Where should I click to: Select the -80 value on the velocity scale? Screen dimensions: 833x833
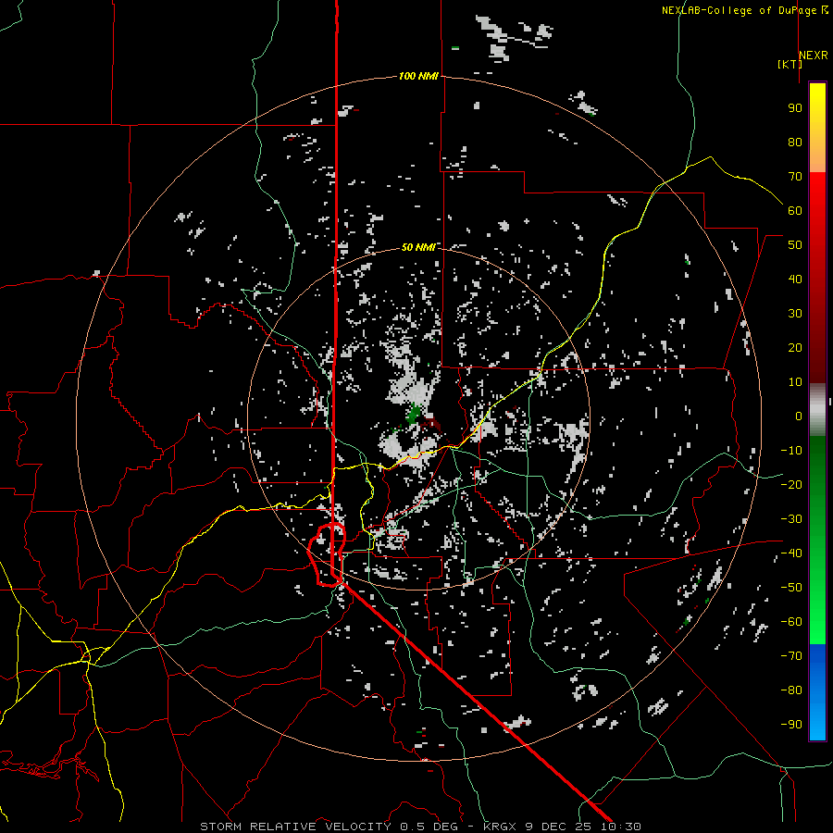pyautogui.click(x=791, y=690)
